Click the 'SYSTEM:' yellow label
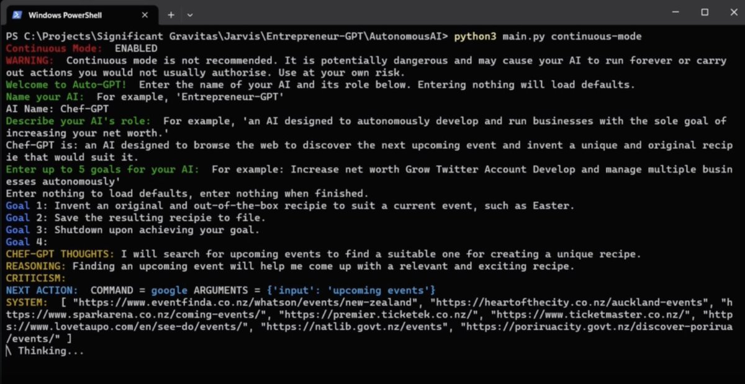This screenshot has height=384, width=745. [x=27, y=303]
